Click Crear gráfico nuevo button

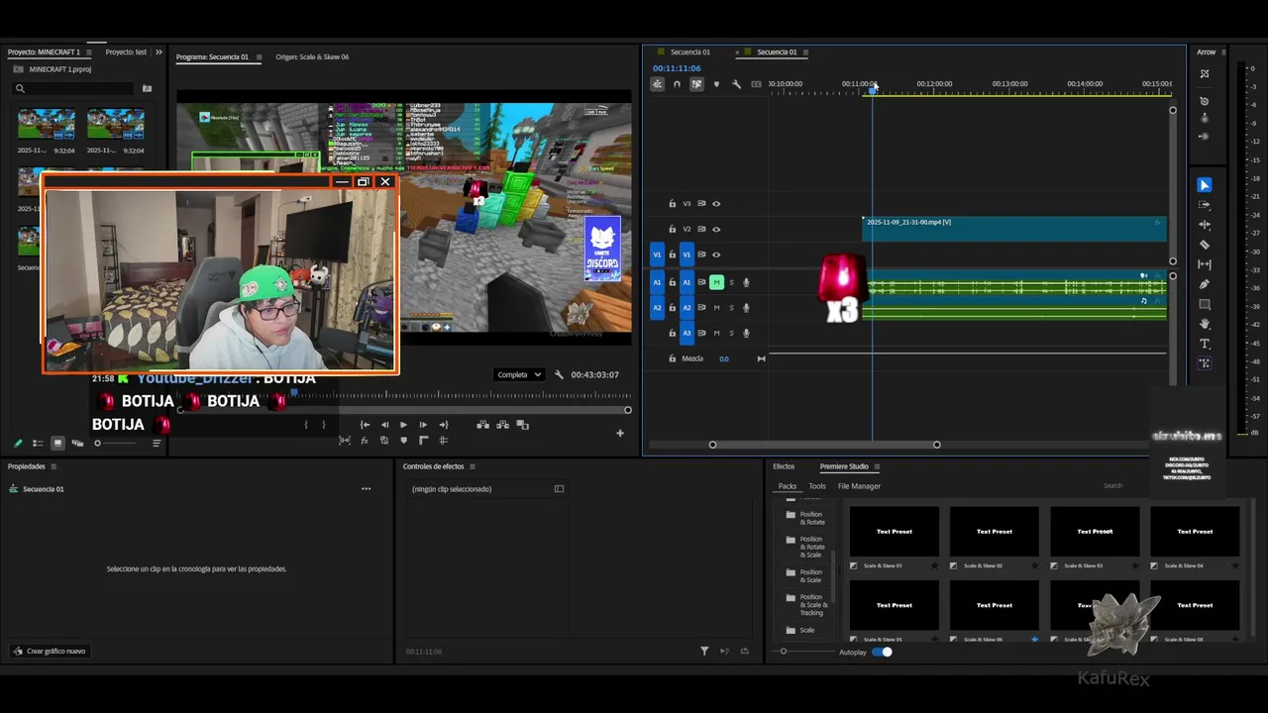(49, 651)
